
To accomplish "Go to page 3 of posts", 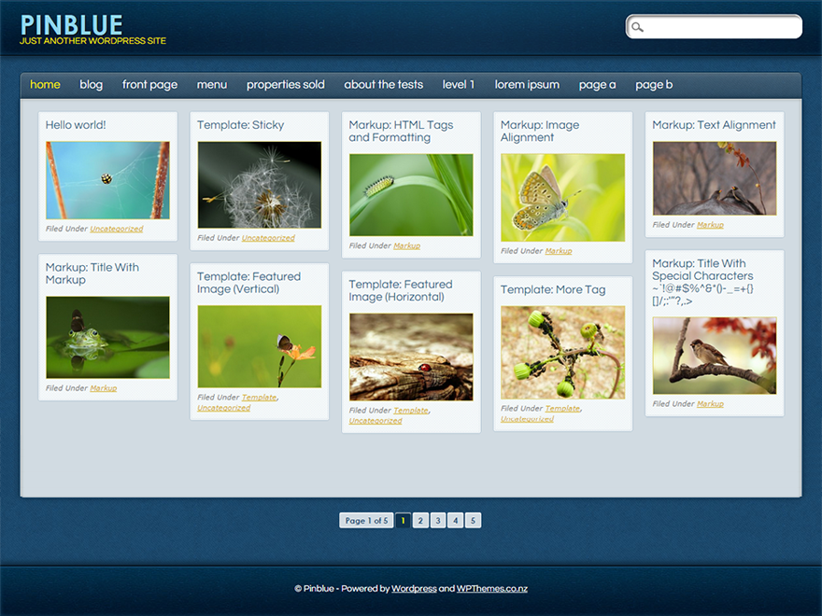I will click(437, 520).
